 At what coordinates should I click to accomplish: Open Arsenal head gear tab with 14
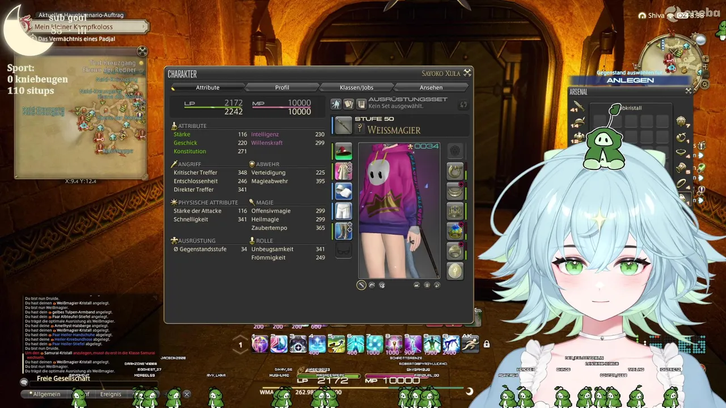[578, 122]
